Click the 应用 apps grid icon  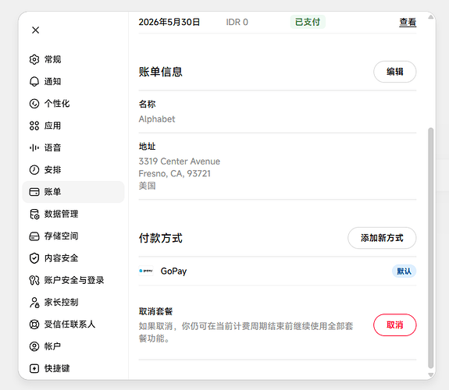(34, 126)
